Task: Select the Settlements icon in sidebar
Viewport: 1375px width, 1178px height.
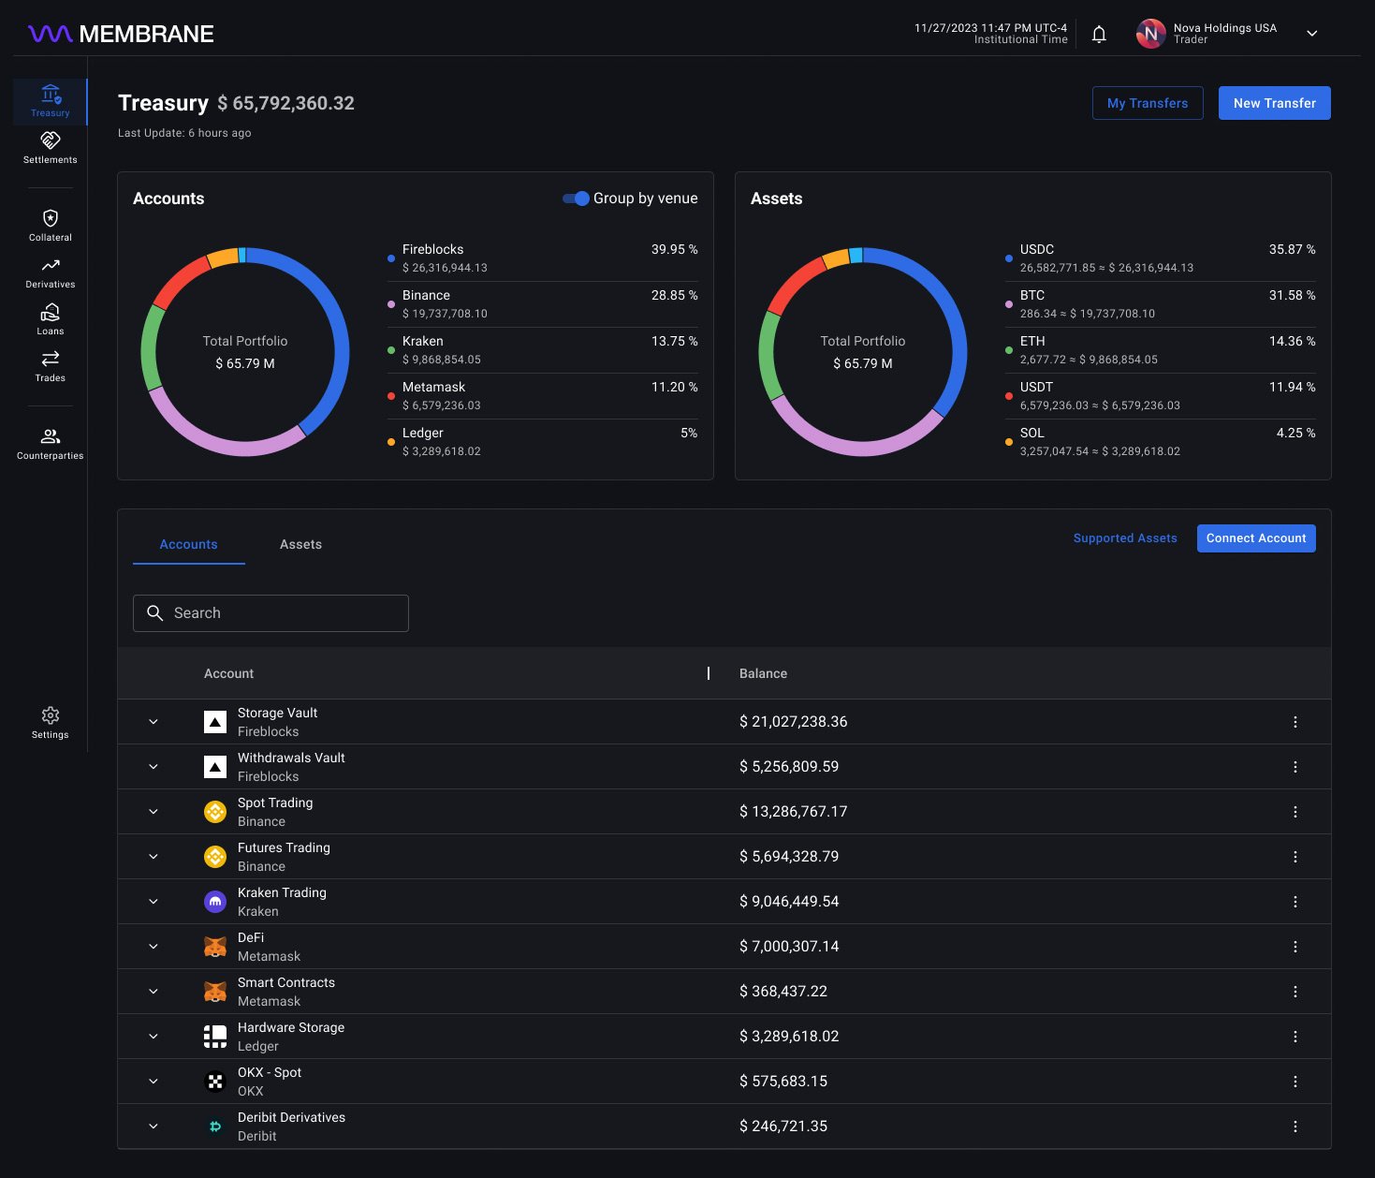Action: (x=50, y=148)
